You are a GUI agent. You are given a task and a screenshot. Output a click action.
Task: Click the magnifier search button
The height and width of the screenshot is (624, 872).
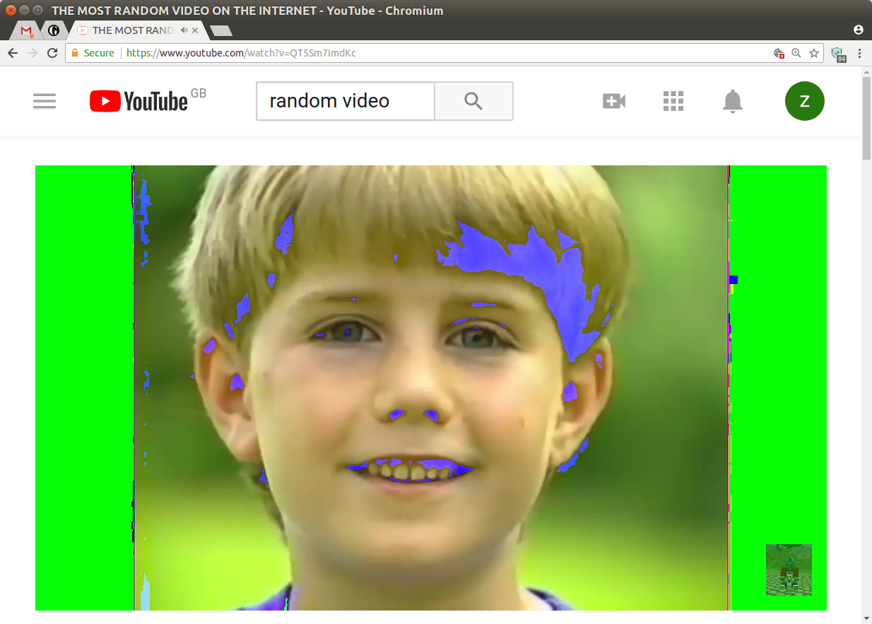pyautogui.click(x=473, y=101)
